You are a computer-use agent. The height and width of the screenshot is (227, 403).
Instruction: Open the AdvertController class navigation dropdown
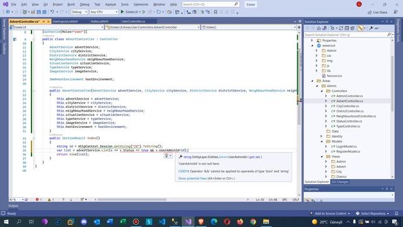click(x=152, y=27)
